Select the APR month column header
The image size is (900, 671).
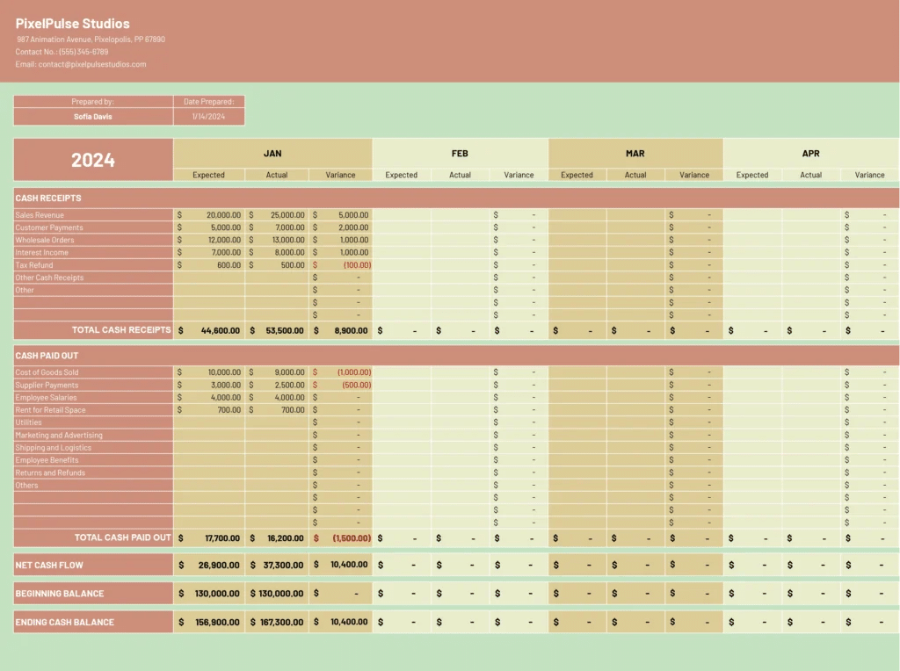[810, 153]
